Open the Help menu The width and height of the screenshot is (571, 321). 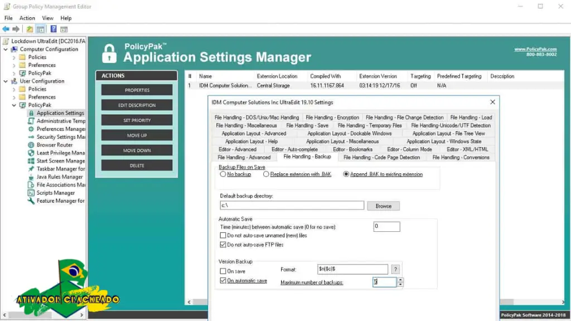pos(66,18)
